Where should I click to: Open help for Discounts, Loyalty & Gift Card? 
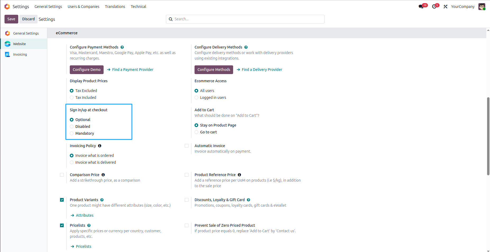248,200
